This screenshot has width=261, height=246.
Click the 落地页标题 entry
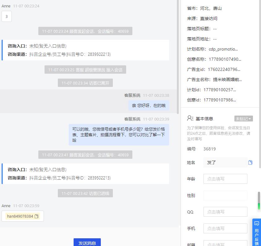[202, 29]
